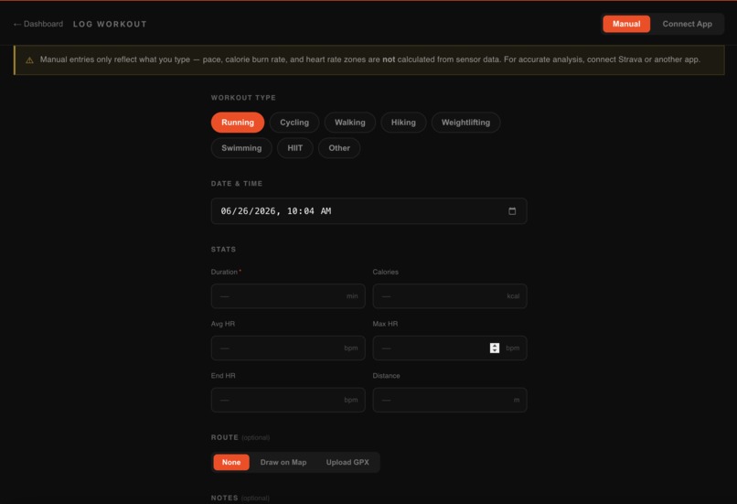Viewport: 737px width, 504px height.
Task: Focus the End HR field
Action: coord(288,400)
